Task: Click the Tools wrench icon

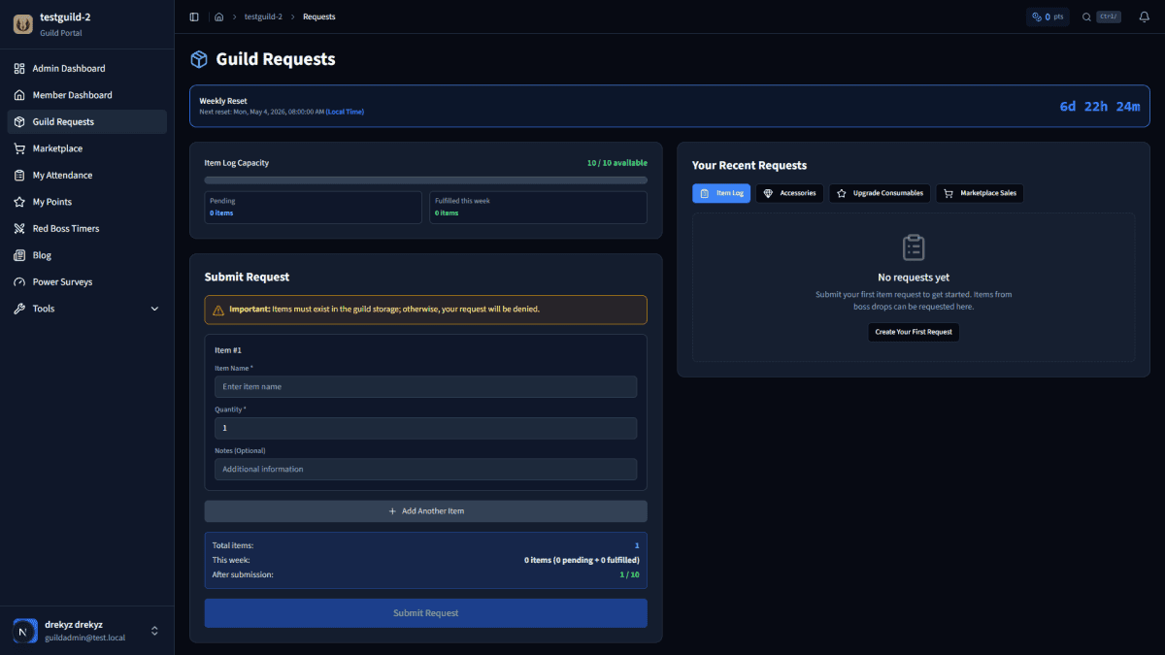Action: [x=18, y=308]
